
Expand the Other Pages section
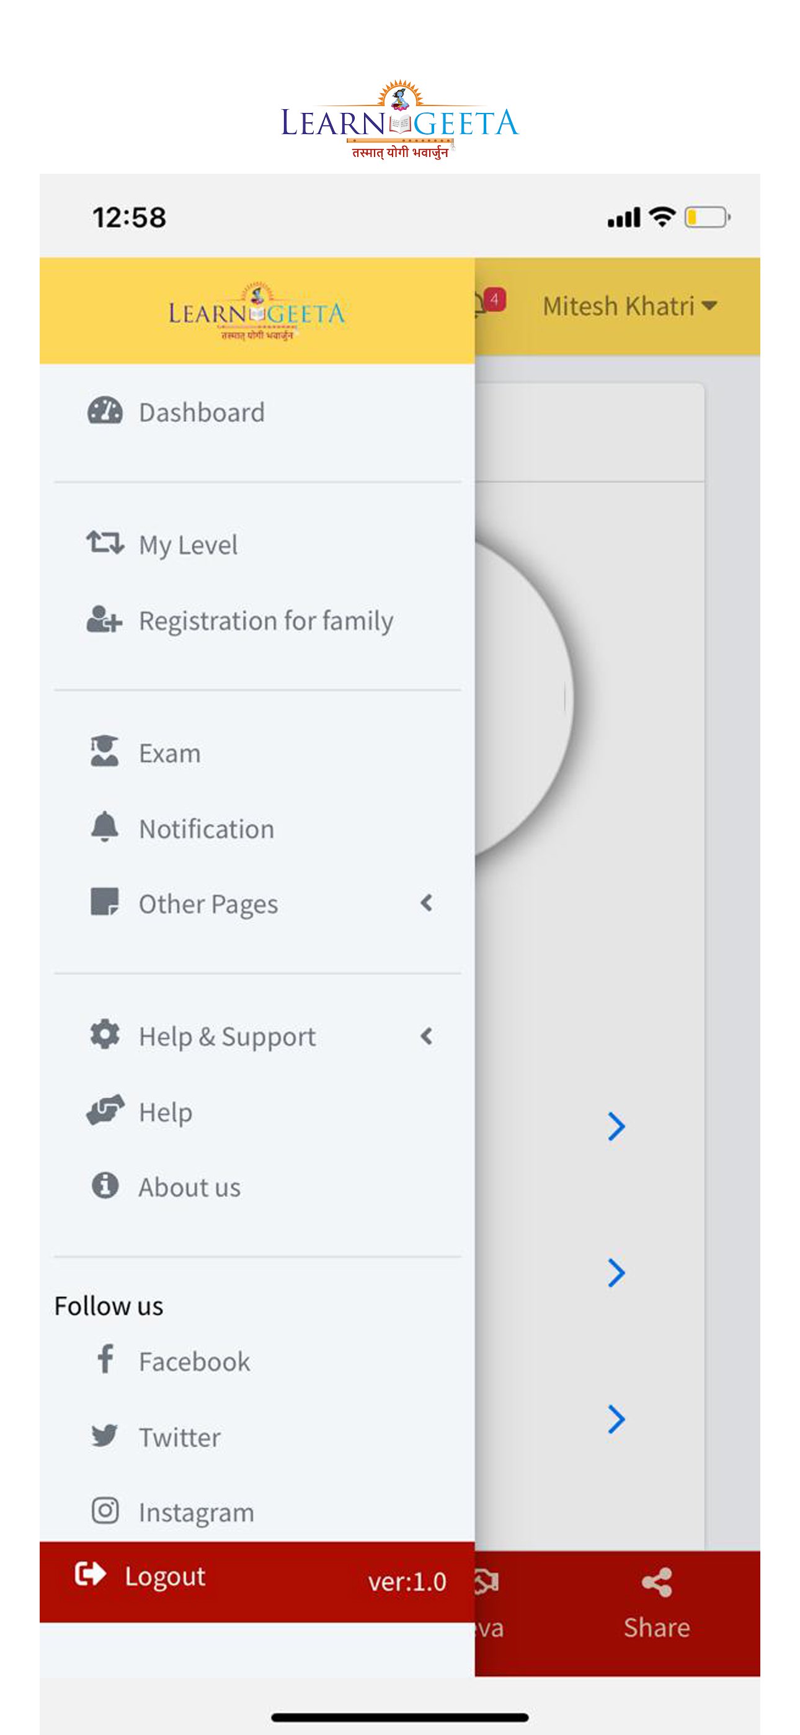(425, 904)
